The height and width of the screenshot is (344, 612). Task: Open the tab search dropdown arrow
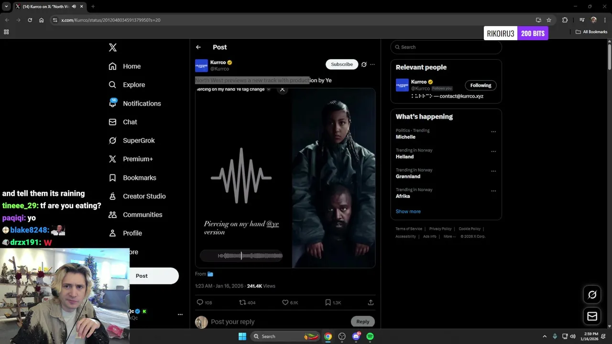(x=6, y=7)
